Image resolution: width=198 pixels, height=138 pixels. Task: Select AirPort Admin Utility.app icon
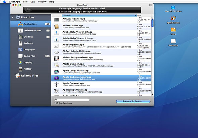click(x=56, y=52)
